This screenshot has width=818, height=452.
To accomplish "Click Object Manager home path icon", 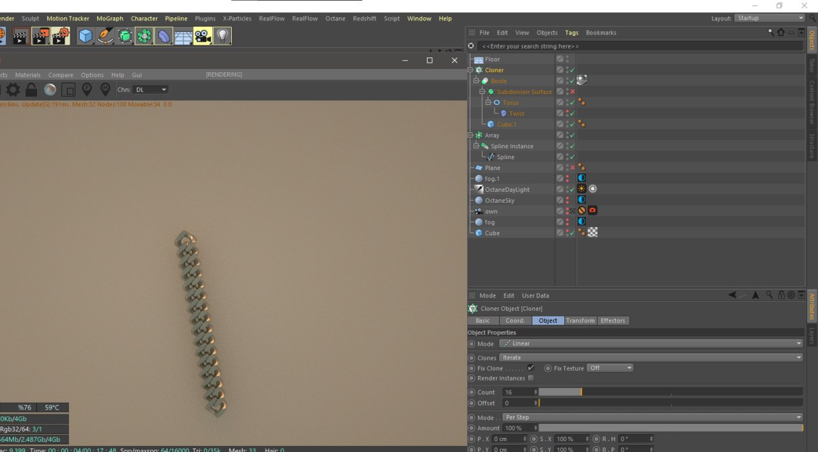I will tap(781, 33).
